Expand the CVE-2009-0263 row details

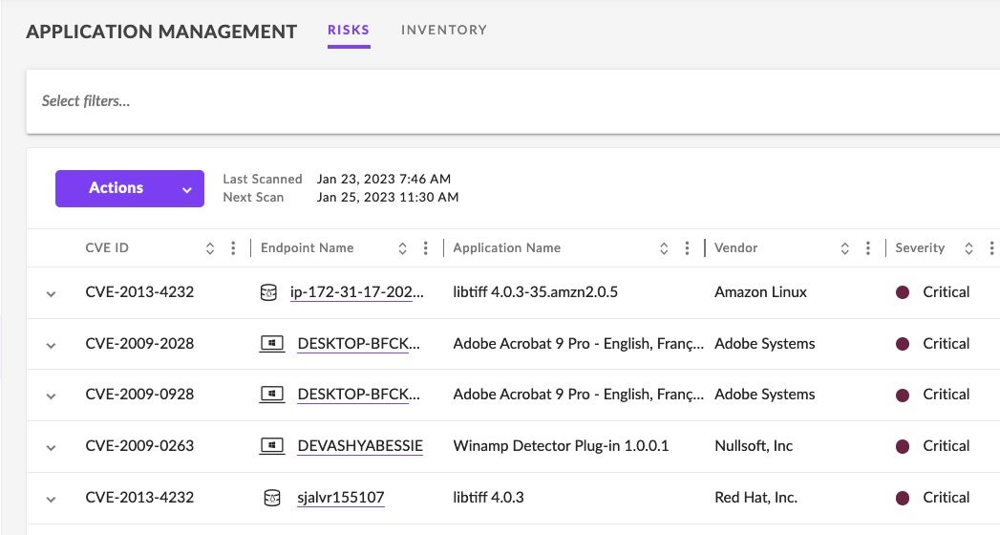pos(52,447)
